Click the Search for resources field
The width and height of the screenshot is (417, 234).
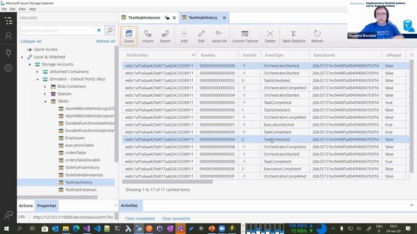tap(58, 31)
